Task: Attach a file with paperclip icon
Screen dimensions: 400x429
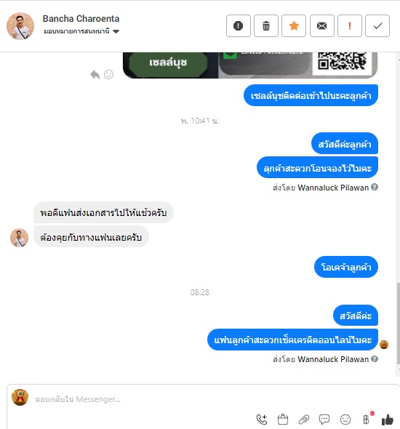Action: 304,419
